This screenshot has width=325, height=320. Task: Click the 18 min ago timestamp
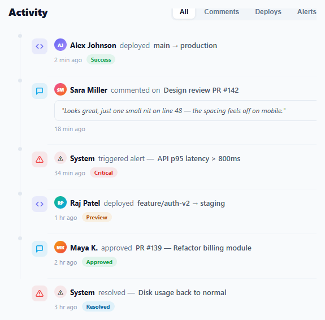tap(70, 129)
